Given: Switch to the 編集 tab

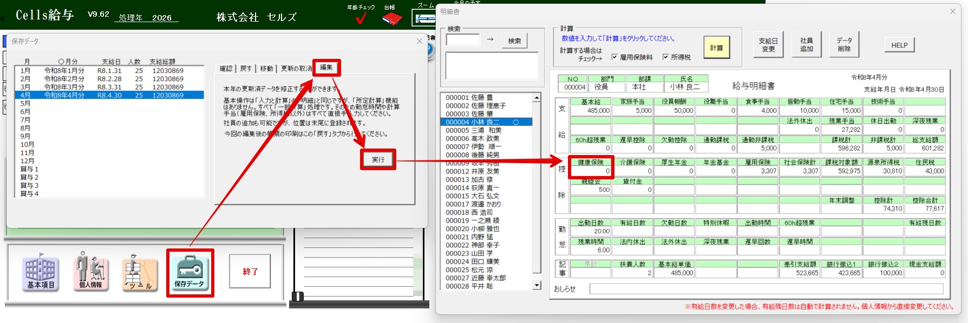Looking at the screenshot, I should pyautogui.click(x=326, y=68).
